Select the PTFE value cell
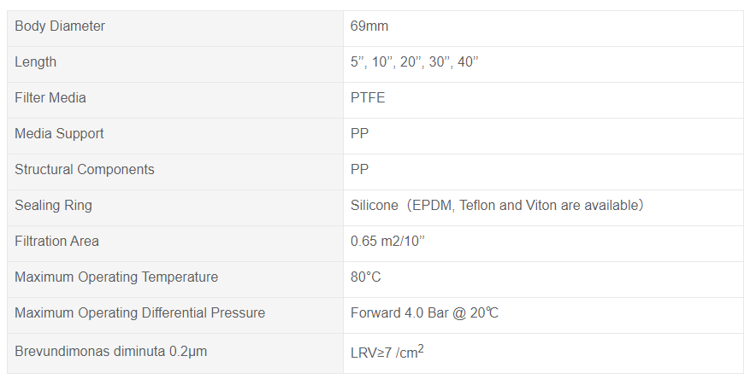 368,98
